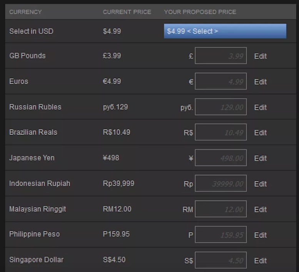Edit the Japanese Yen price
The width and height of the screenshot is (299, 272).
260,158
